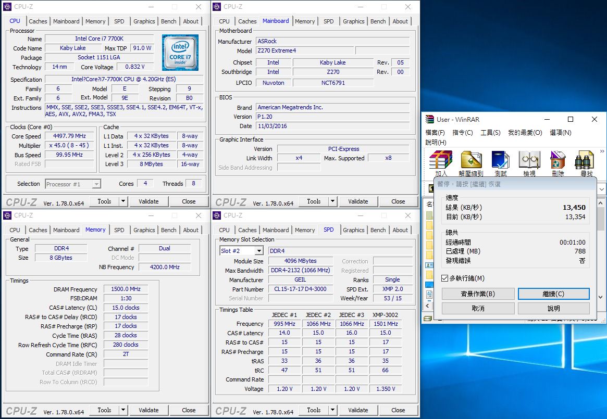Open the WinRAR 選項(N) menu
The image size is (607, 419).
click(x=561, y=133)
